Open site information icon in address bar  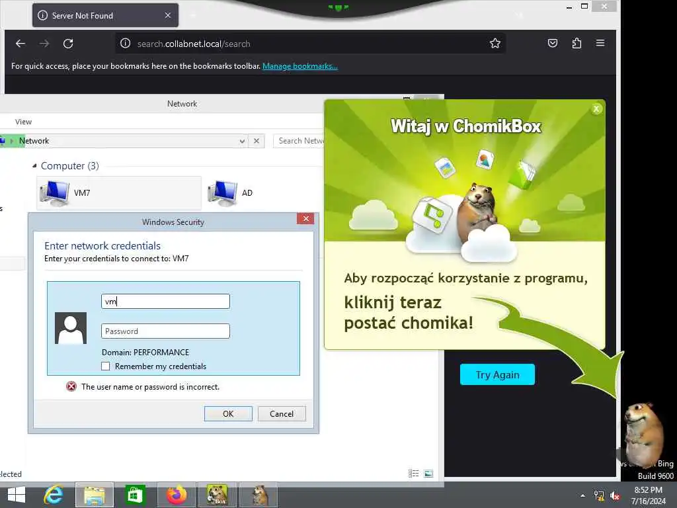[x=125, y=44]
